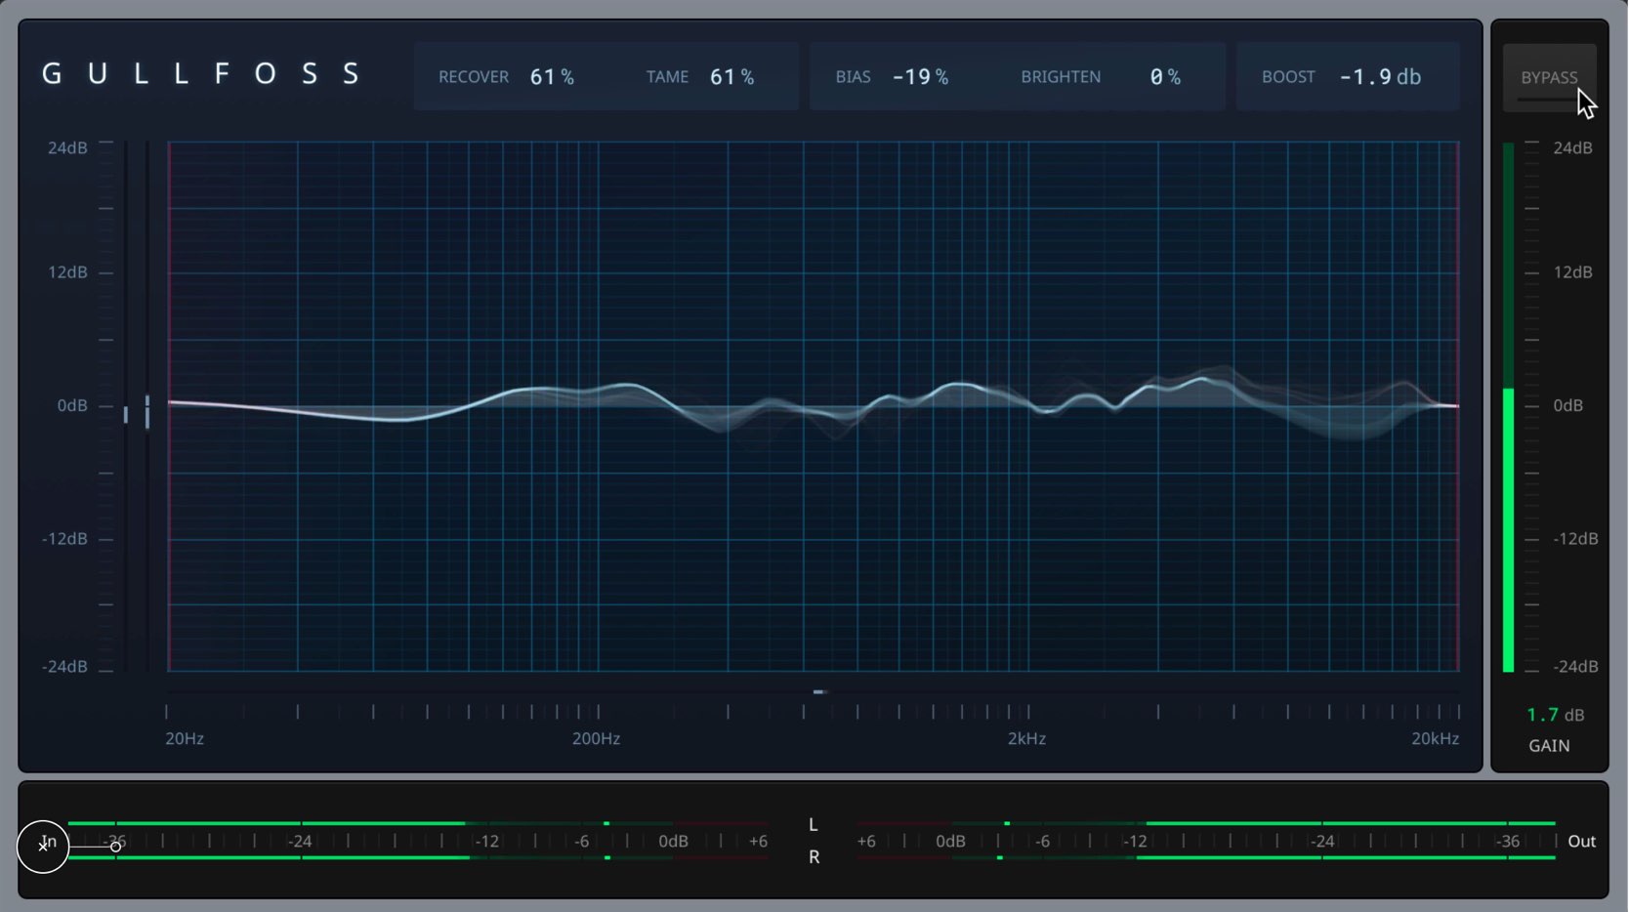Click the small circle handle on the In meter
Screen dimensions: 1629x912
[x=115, y=847]
